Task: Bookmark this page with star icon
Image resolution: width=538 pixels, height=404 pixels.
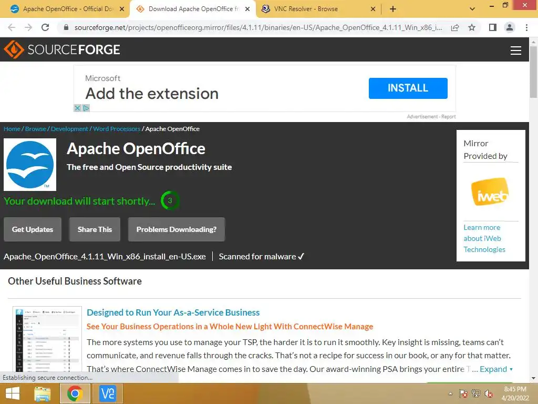Action: 472,27
